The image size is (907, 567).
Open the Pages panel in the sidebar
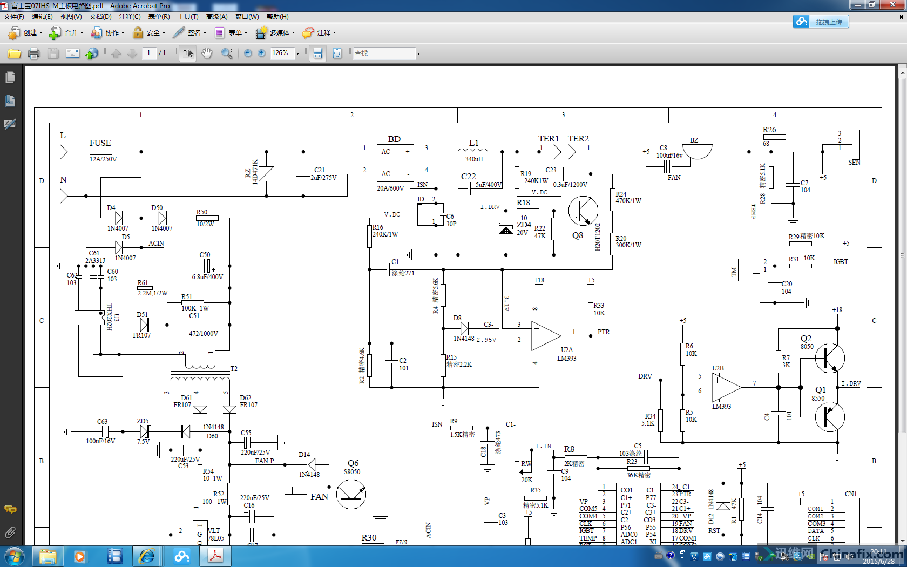pyautogui.click(x=10, y=78)
